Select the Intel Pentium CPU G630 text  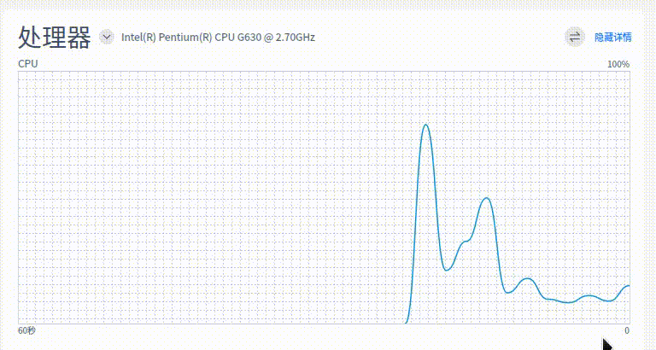coord(218,38)
